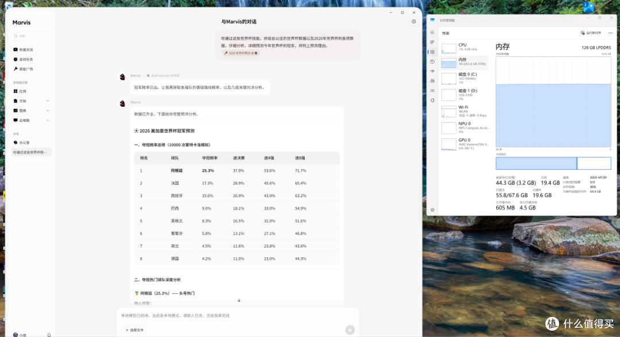
Task: Click the icon beside 与Marvis的对话 title
Action: point(413,22)
